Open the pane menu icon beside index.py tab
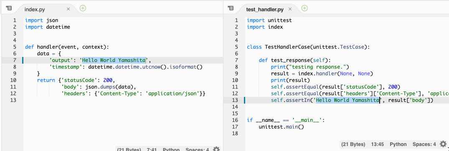Image resolution: width=449 pixels, height=151 pixels. click(9, 8)
